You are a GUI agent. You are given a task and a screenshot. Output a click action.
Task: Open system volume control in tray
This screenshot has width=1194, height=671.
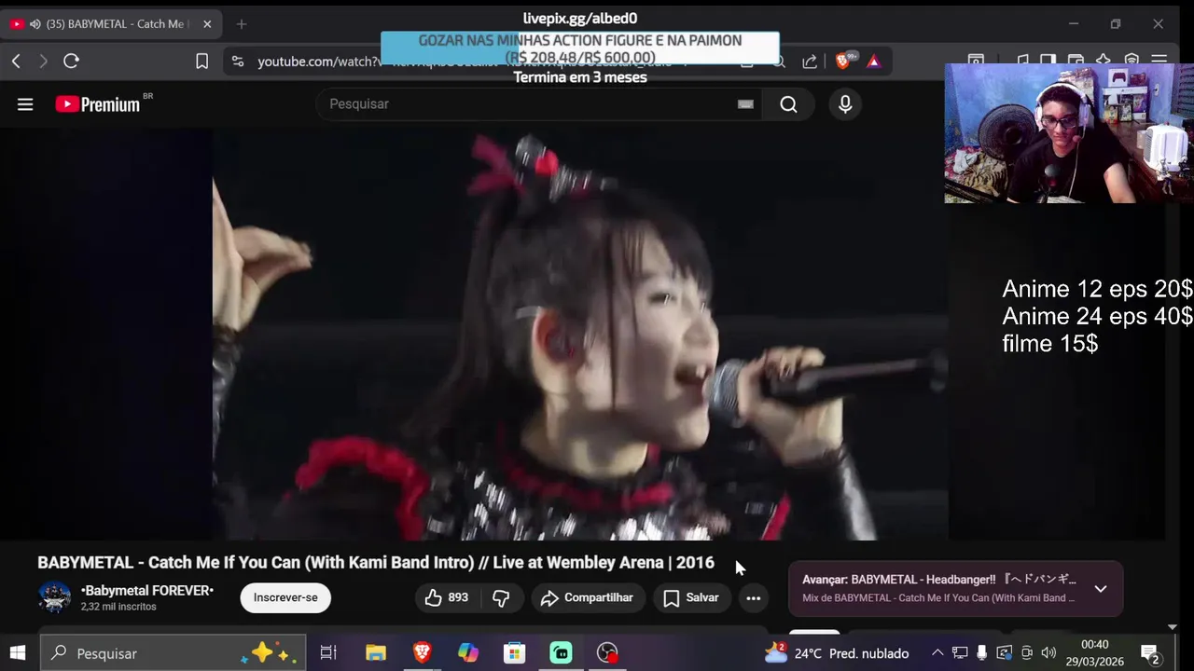click(x=1048, y=653)
